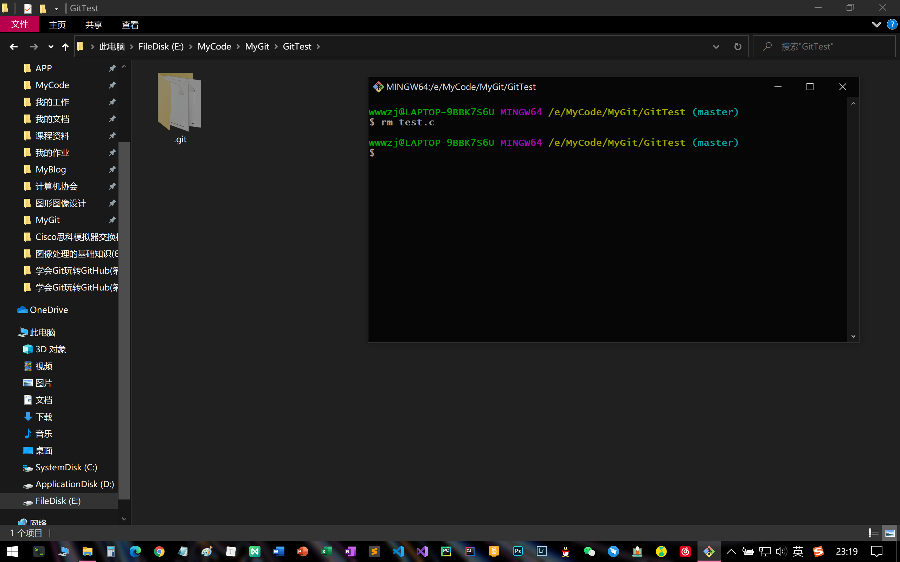Viewport: 900px width, 562px height.
Task: Open WeChat from the taskbar
Action: [x=590, y=551]
